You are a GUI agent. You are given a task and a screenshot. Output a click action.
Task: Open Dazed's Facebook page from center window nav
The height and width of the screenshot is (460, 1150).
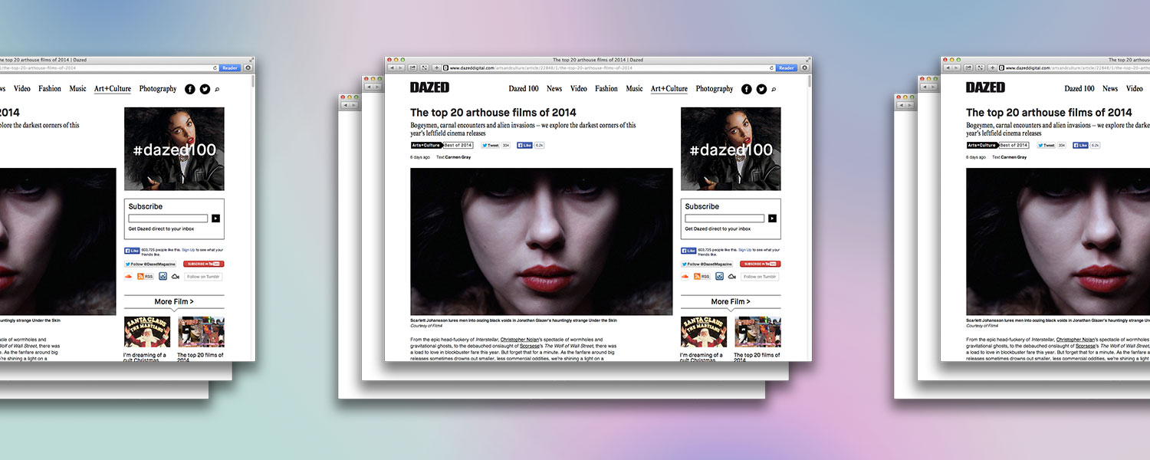pyautogui.click(x=747, y=89)
